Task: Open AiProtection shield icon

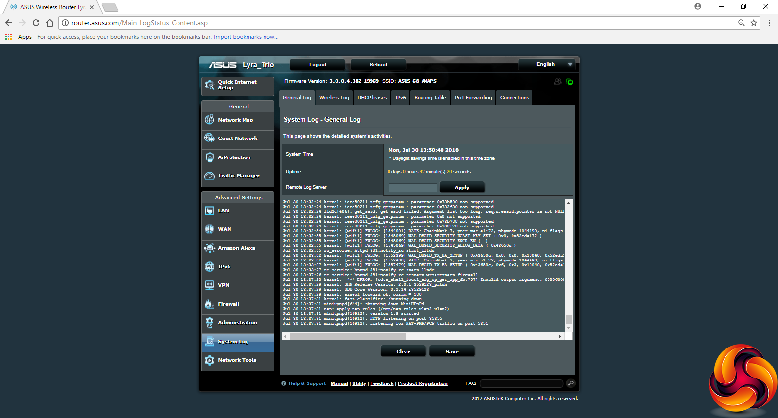Action: (210, 157)
